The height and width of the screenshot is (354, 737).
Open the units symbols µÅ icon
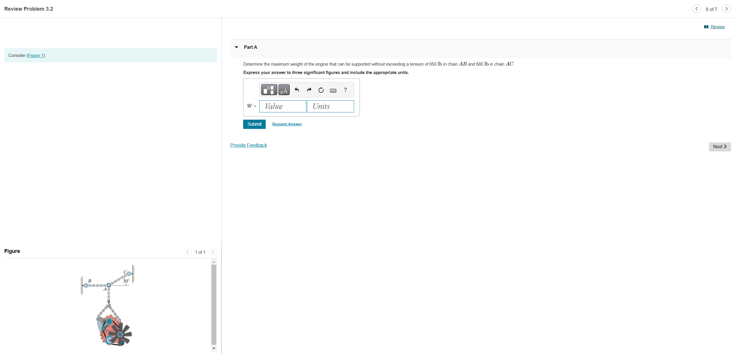point(284,90)
